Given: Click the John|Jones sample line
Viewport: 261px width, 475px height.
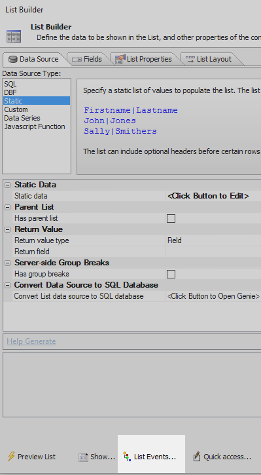Looking at the screenshot, I should point(110,121).
